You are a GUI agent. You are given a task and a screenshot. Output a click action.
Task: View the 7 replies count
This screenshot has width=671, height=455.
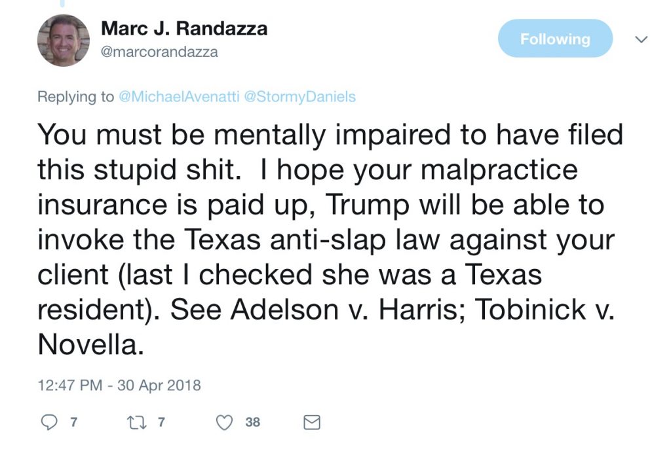coord(73,422)
